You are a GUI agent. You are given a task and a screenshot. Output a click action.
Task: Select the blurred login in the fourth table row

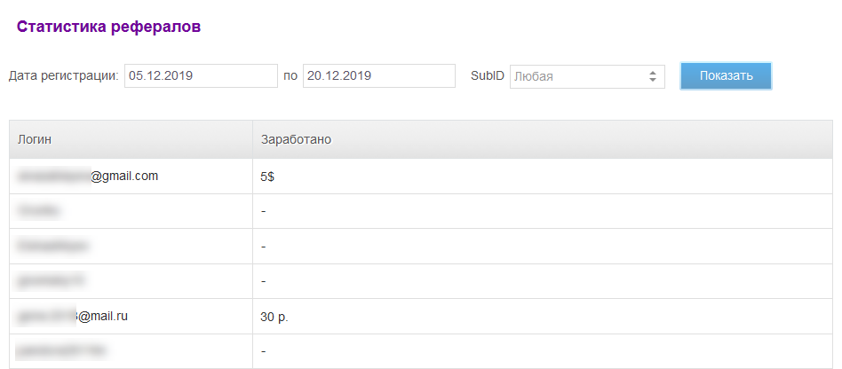click(x=51, y=280)
